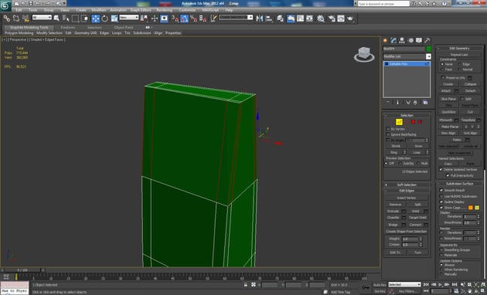This screenshot has width=487, height=295.
Task: Toggle Window/Crossing selection icon
Action: tap(84, 19)
